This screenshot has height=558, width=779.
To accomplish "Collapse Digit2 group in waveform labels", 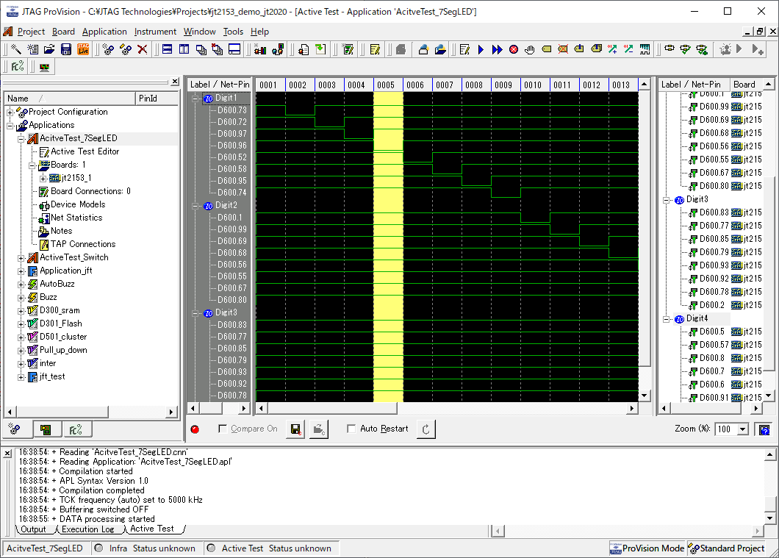I will [195, 206].
